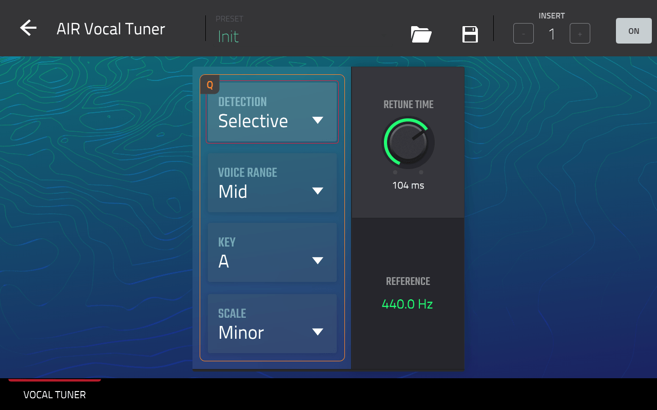Select the 440.0 Hz reference value
Viewport: 657px width, 410px height.
coord(408,304)
